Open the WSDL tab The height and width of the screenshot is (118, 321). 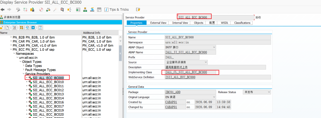pyautogui.click(x=224, y=23)
